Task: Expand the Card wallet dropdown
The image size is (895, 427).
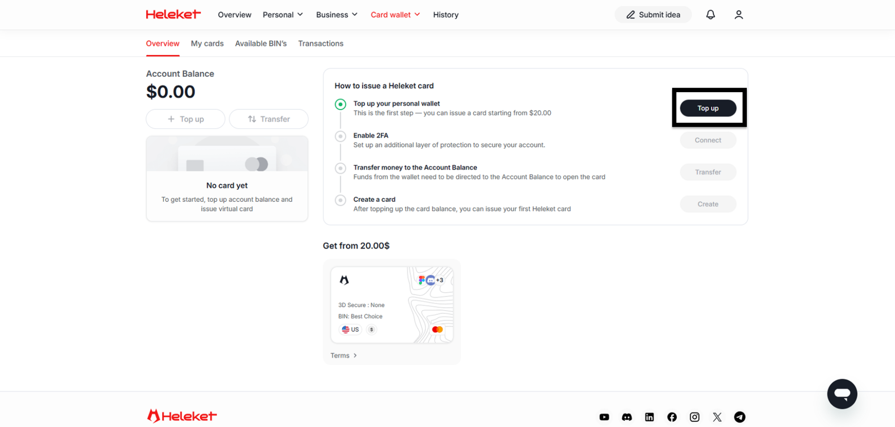Action: click(x=395, y=15)
